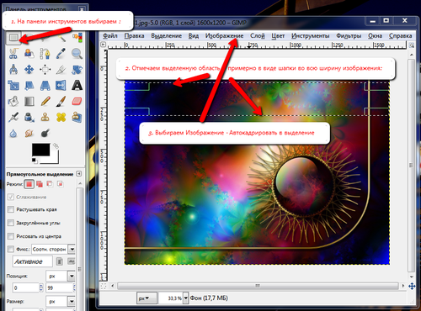Select the Color Picker tool
The image size is (421, 311).
61,53
